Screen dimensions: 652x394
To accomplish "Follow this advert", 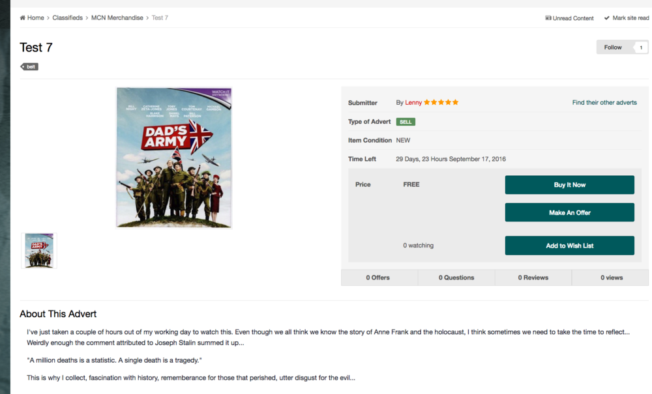I will click(x=613, y=48).
